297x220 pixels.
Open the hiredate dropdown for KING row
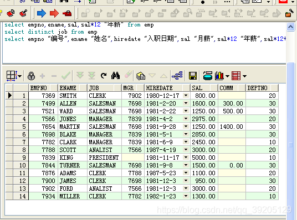click(186, 157)
